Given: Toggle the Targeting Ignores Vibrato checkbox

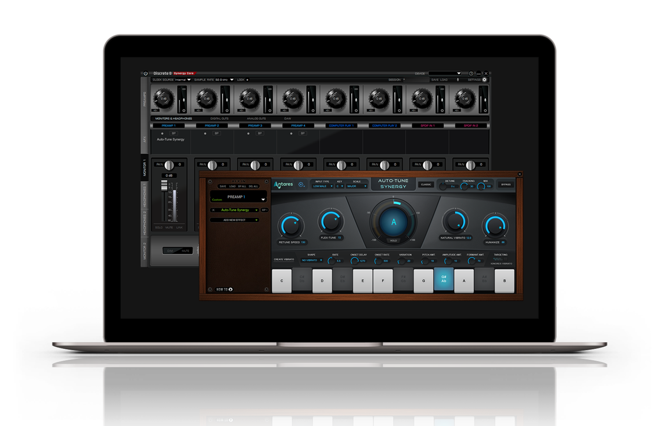Looking at the screenshot, I should (506, 259).
